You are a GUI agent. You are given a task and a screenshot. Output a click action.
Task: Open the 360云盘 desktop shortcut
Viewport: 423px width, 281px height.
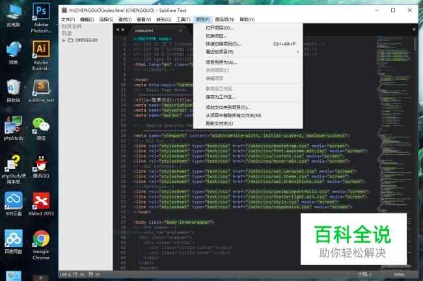pos(14,204)
